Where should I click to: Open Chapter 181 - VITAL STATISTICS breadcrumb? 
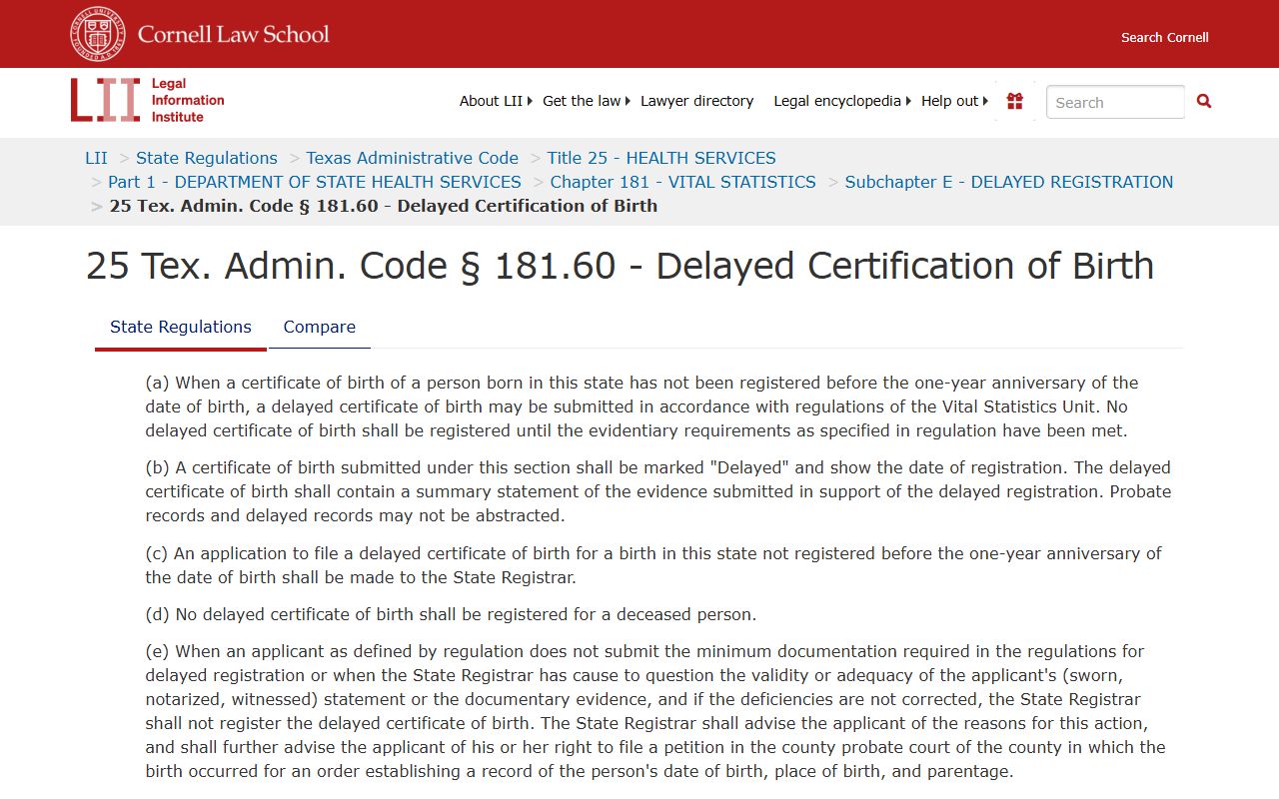coord(683,182)
